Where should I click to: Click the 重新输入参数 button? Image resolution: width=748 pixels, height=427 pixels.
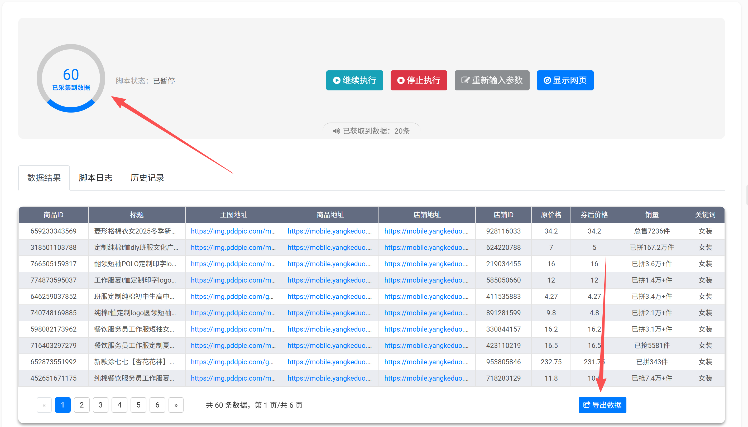(x=492, y=80)
